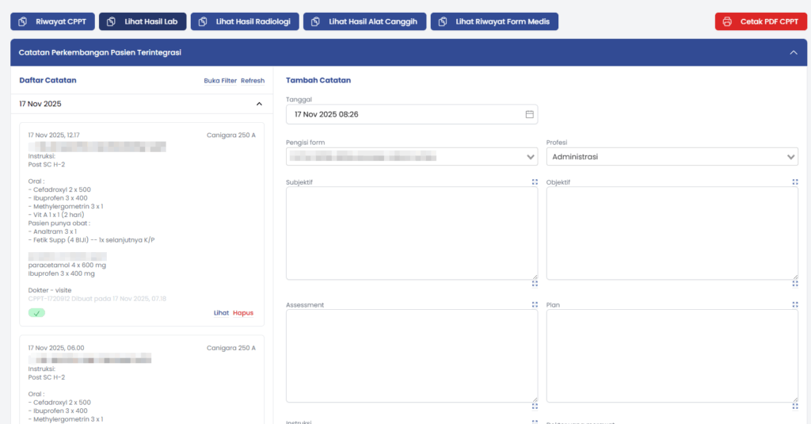This screenshot has width=811, height=424.
Task: Click the expand icon above Assessment textarea
Action: point(535,305)
